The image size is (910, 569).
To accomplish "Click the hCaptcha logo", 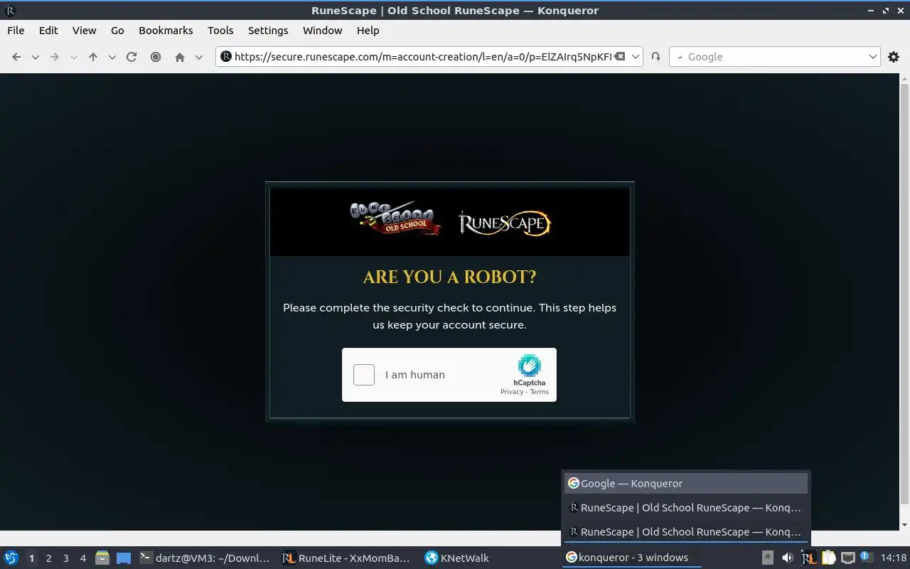I will 530,366.
